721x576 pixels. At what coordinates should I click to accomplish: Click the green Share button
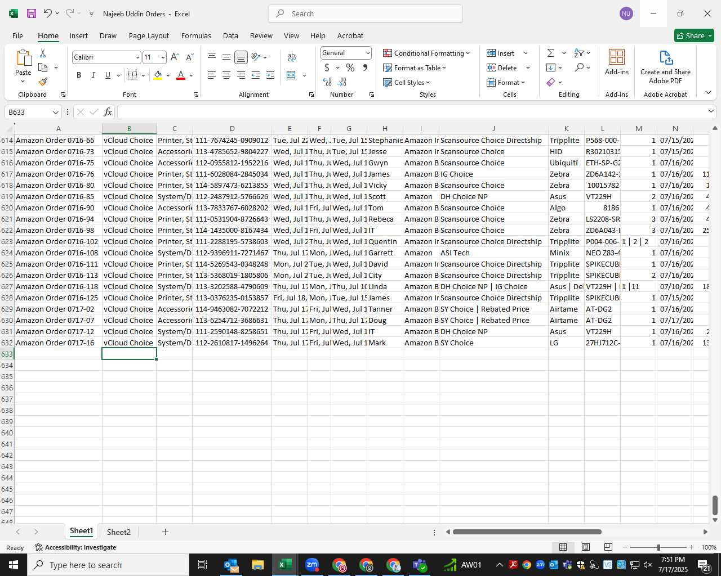pos(694,35)
